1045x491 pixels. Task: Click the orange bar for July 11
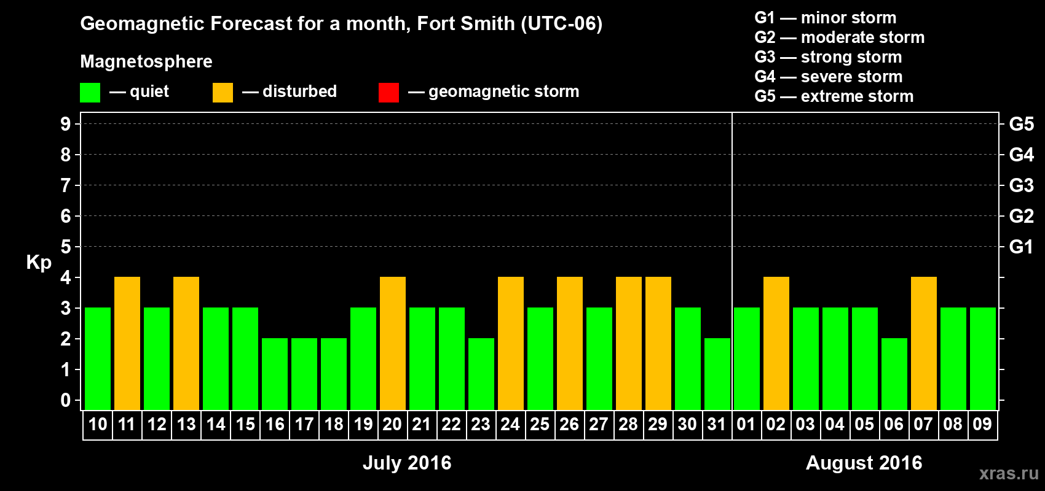tap(127, 344)
